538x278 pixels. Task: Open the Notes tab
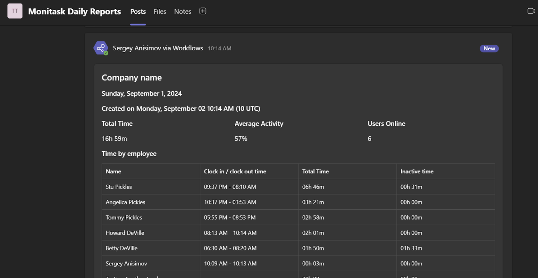(182, 11)
